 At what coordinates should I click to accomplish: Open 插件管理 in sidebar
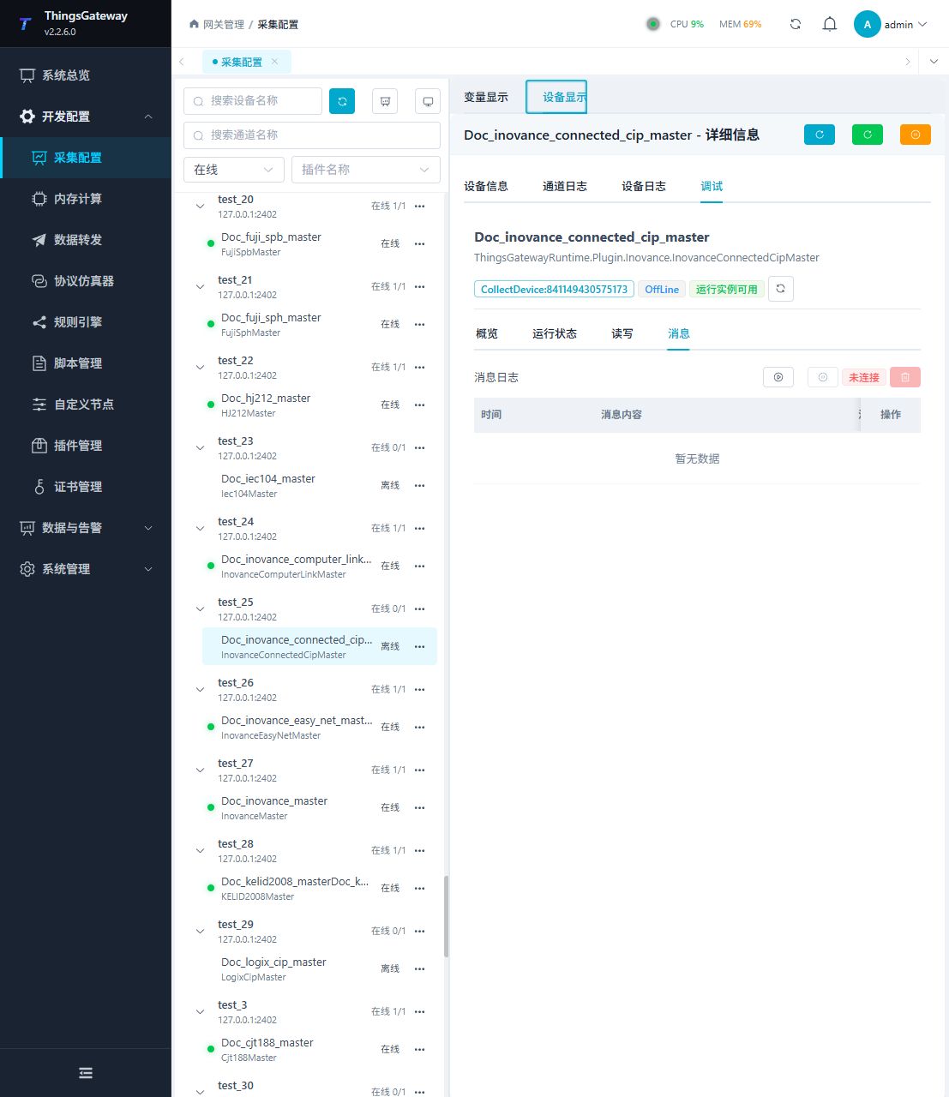pos(86,446)
